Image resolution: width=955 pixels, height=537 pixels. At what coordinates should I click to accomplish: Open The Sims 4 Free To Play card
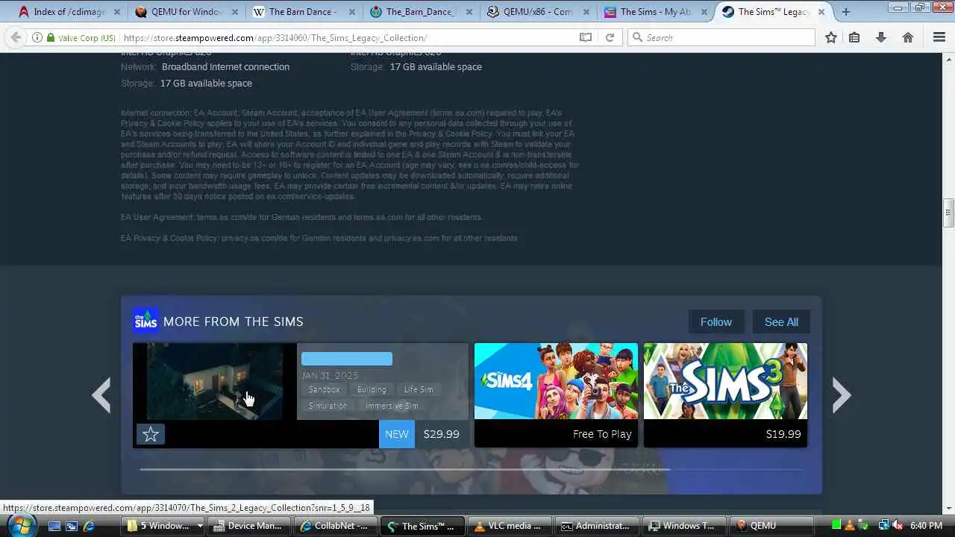556,395
